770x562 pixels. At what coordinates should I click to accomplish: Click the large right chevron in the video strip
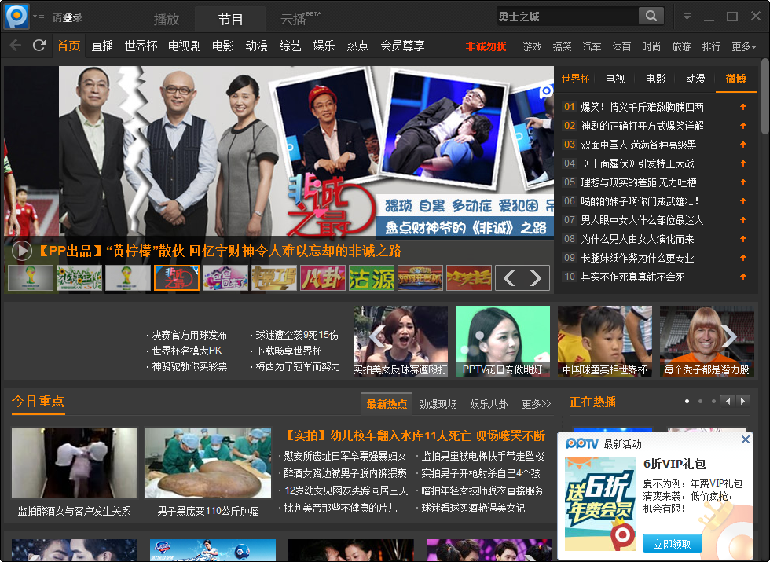[x=728, y=336]
